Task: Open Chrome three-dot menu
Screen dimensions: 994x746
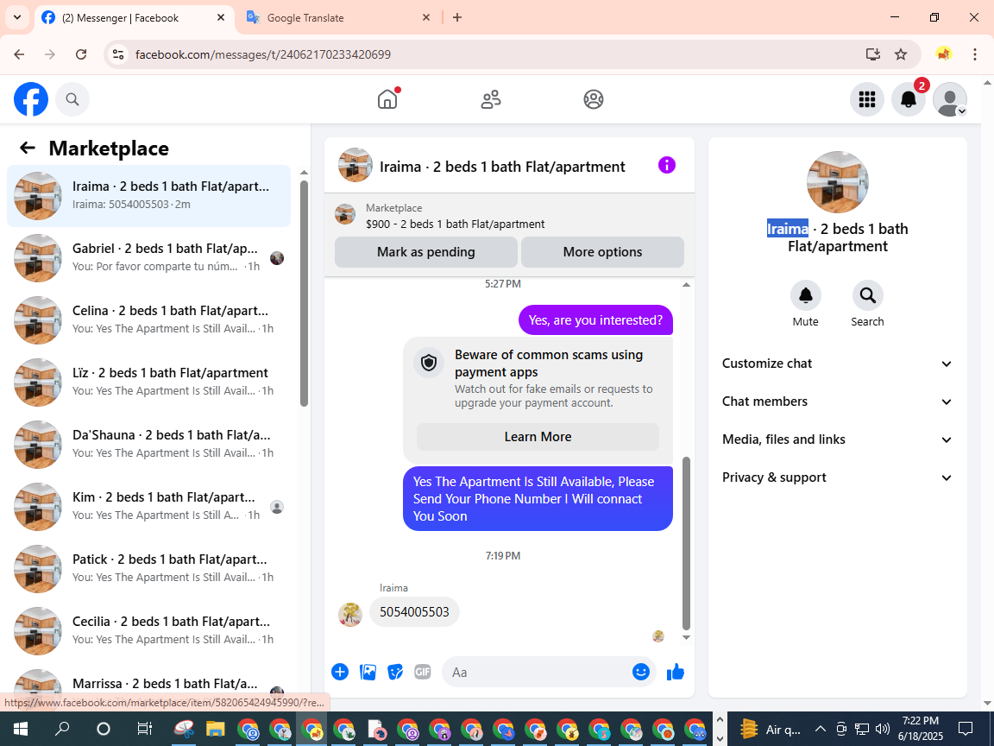Action: click(x=975, y=54)
